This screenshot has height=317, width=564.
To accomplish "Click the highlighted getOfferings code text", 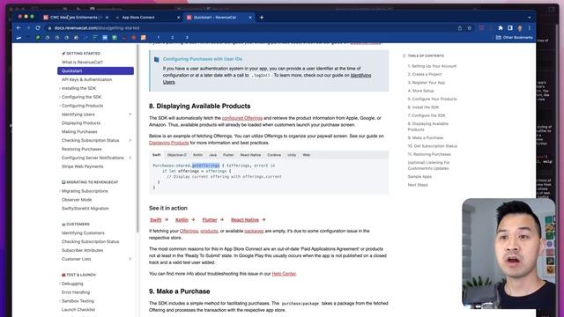I will pyautogui.click(x=205, y=166).
